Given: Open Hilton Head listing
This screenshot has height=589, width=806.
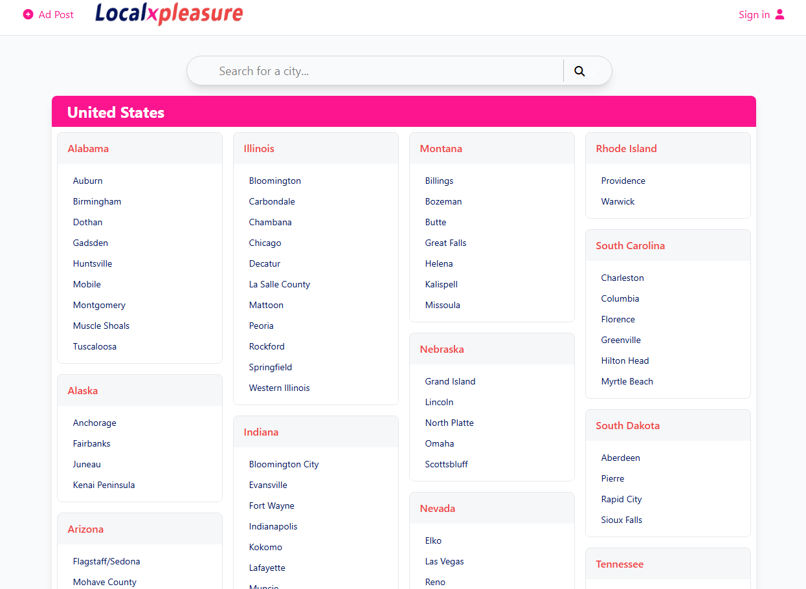Looking at the screenshot, I should (x=625, y=361).
